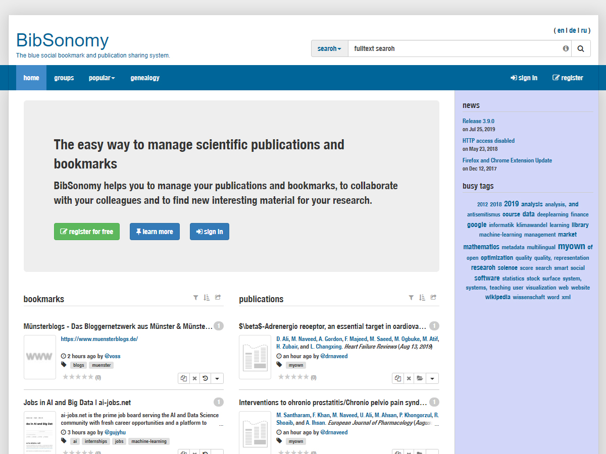Image resolution: width=606 pixels, height=454 pixels.
Task: Click the X icon on Adrenergic publication
Action: coord(409,378)
